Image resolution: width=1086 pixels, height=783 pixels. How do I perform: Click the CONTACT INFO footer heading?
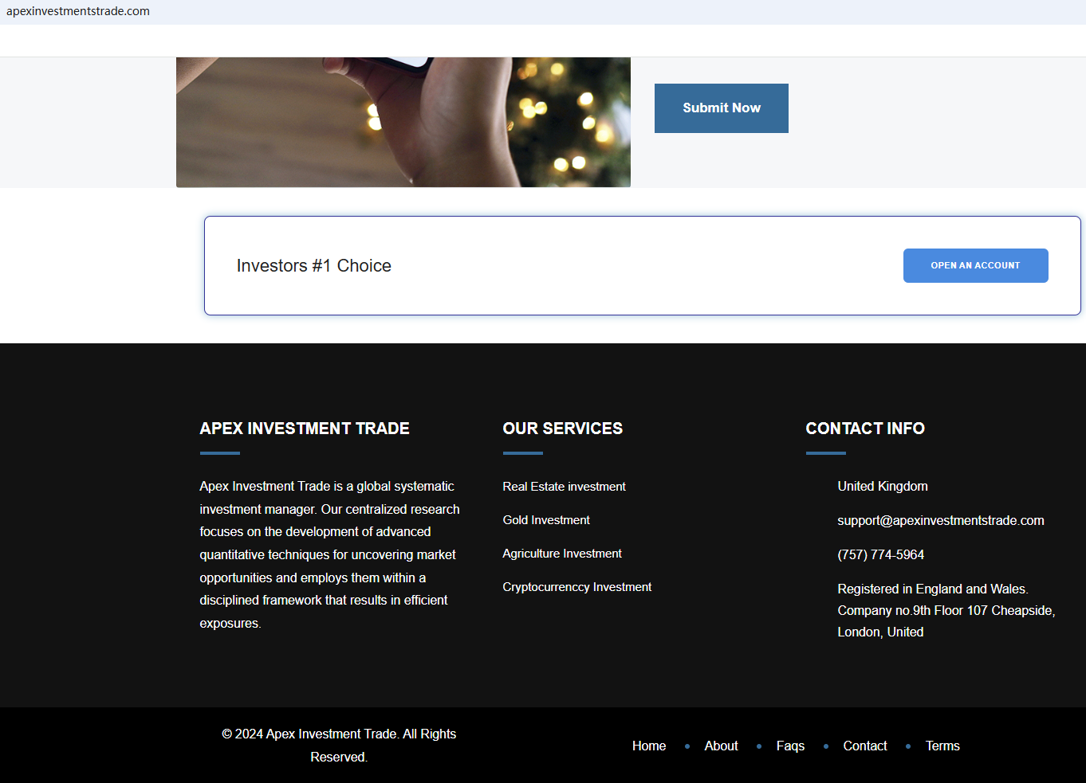865,429
